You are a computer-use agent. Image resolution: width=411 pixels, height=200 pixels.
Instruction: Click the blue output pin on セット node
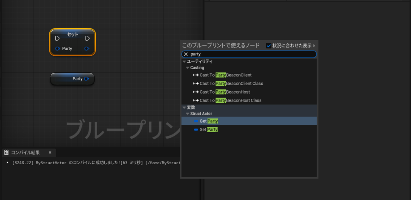(x=87, y=49)
